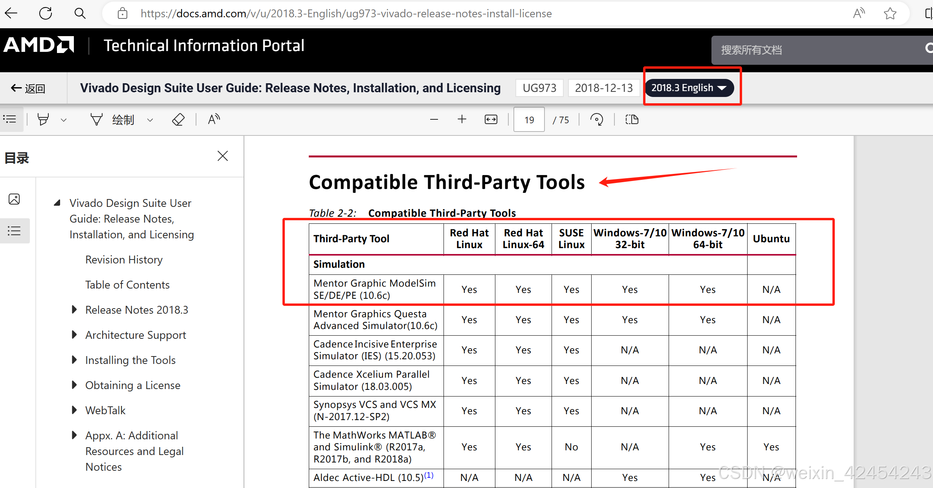Viewport: 933px width, 488px height.
Task: Switch to thumbnail view in sidebar
Action: coord(14,199)
